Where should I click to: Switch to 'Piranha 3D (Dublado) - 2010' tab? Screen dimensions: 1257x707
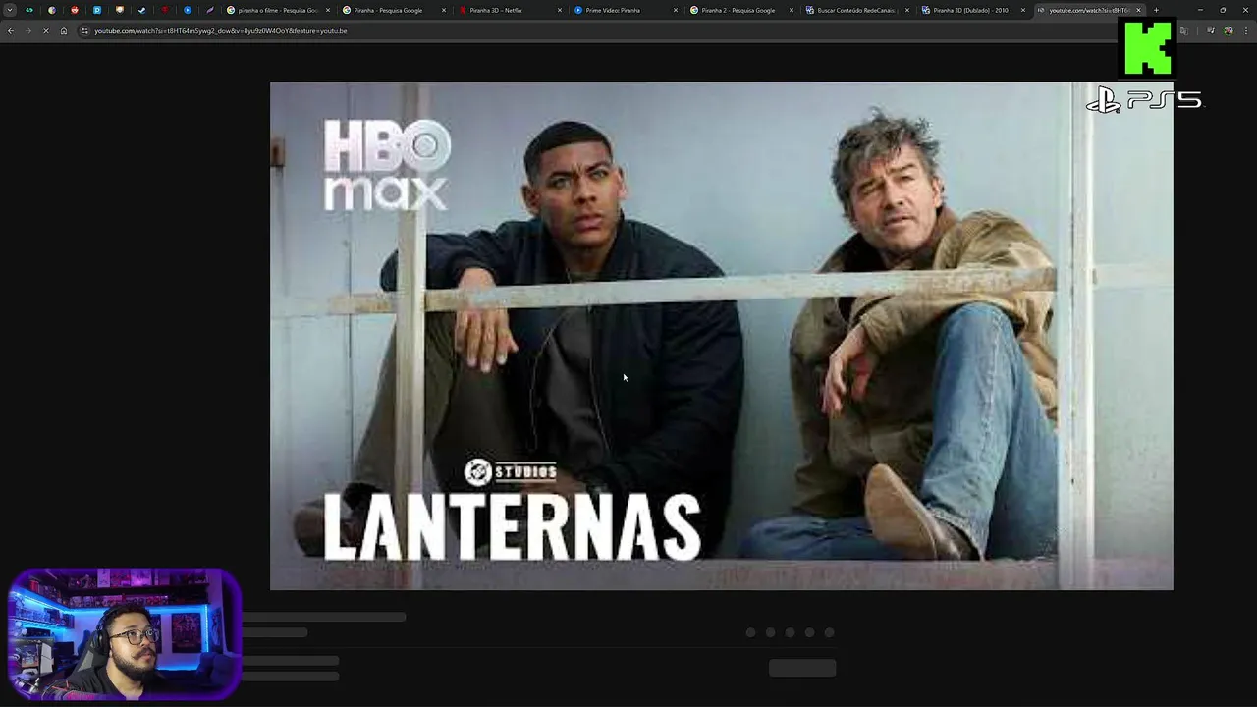[972, 10]
